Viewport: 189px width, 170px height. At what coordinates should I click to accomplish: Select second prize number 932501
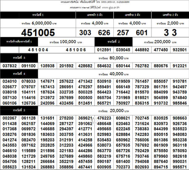(179, 50)
